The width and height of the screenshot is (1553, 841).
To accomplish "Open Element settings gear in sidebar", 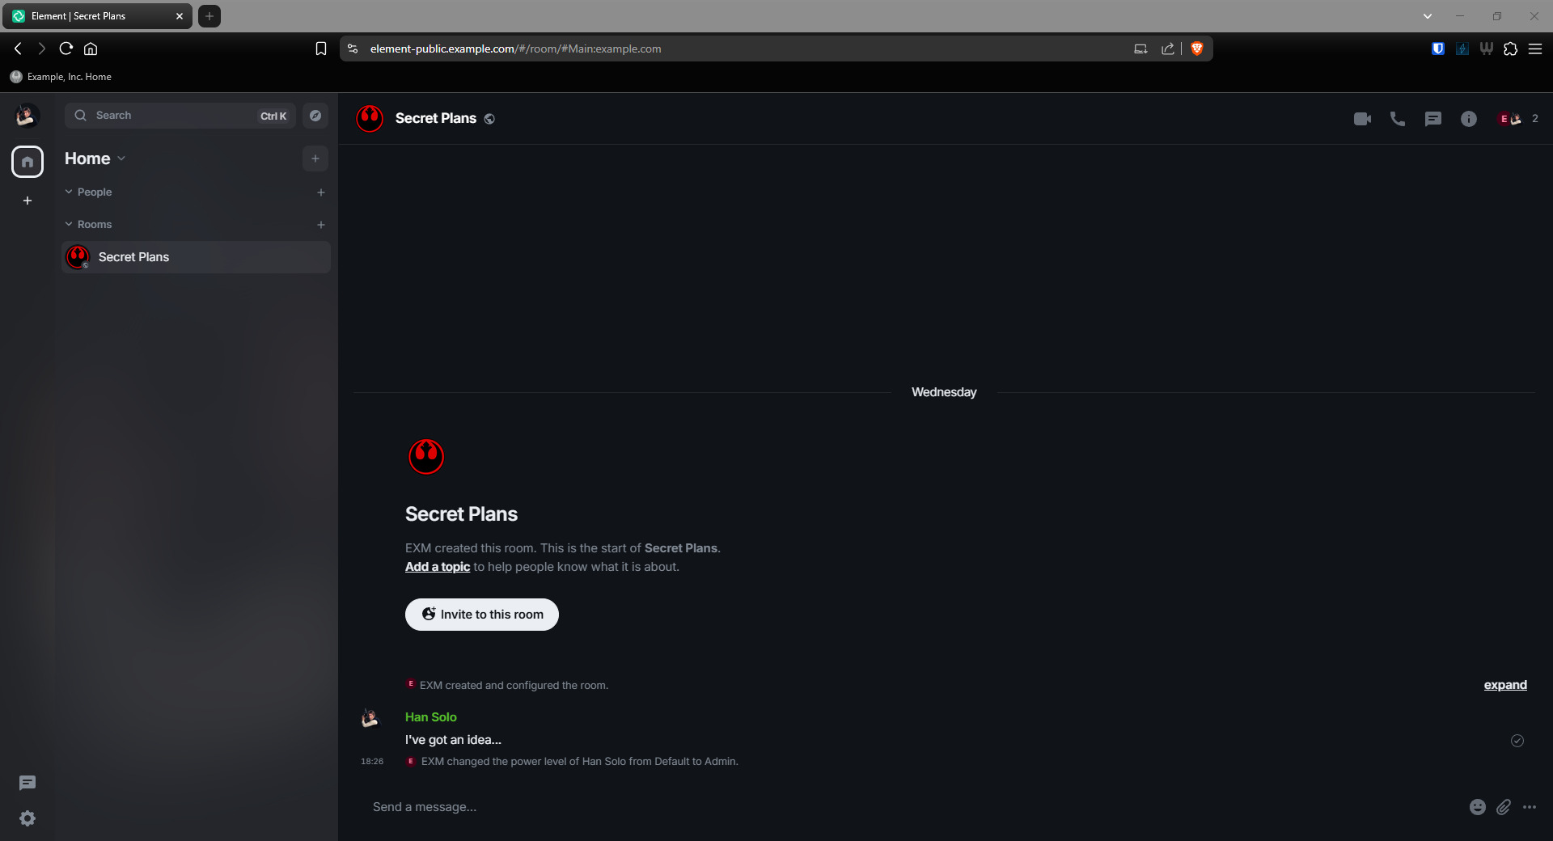I will coord(28,818).
